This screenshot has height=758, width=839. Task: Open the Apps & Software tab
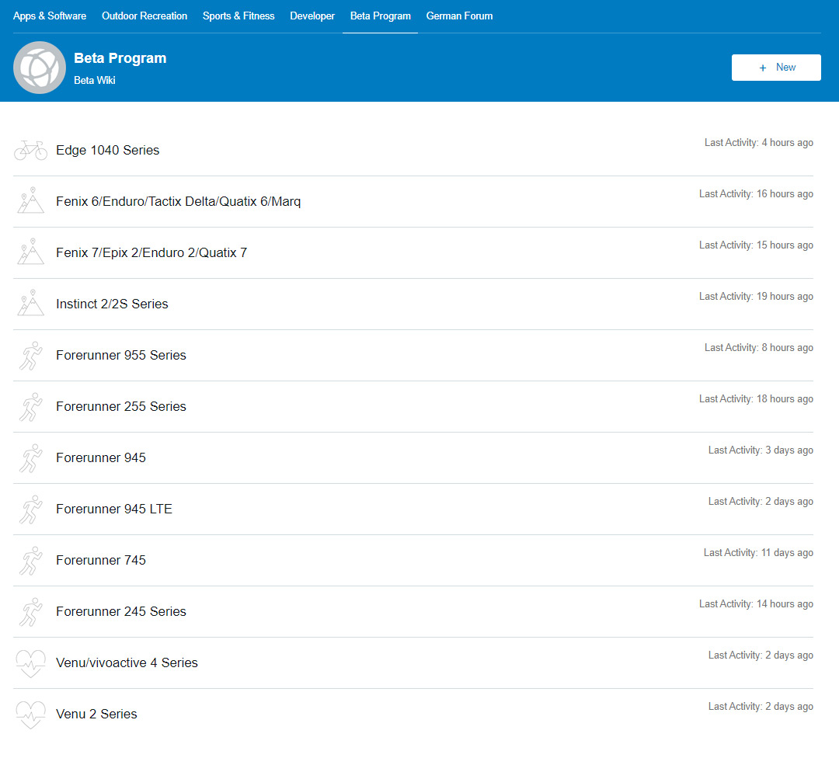pyautogui.click(x=50, y=16)
